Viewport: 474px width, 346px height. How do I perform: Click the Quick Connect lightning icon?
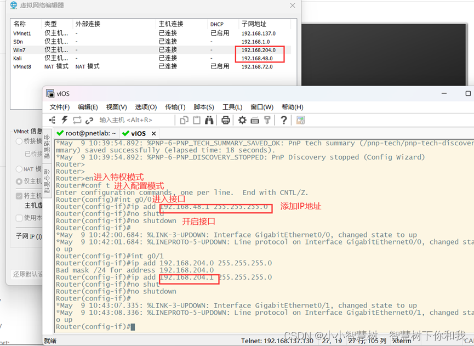click(x=65, y=120)
